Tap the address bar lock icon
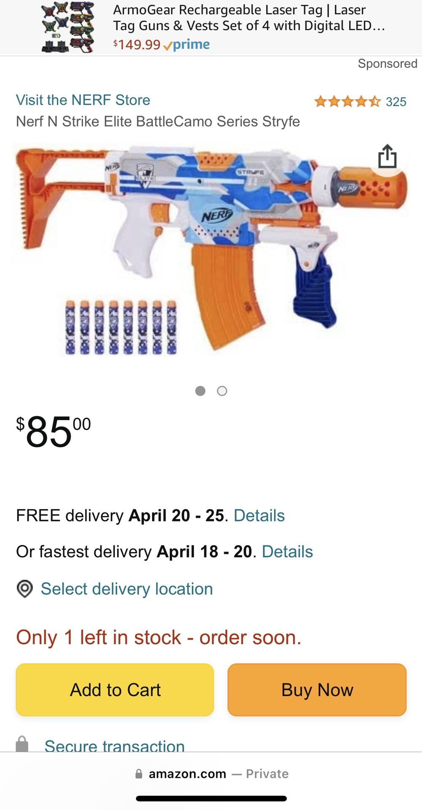422x810 pixels. coord(139,774)
